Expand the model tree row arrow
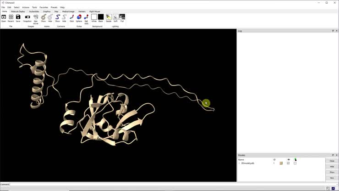This screenshot has width=339, height=191. pos(239,163)
